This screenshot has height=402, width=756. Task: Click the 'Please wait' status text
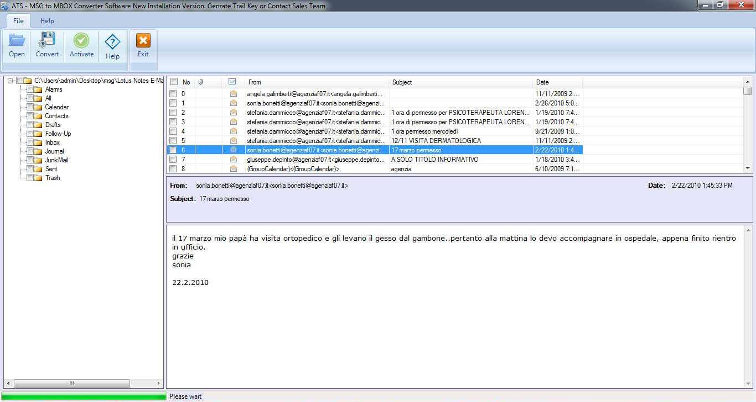(x=185, y=396)
